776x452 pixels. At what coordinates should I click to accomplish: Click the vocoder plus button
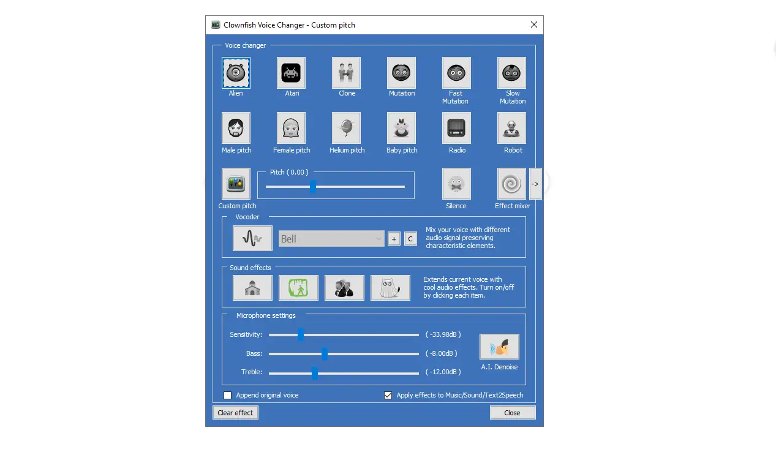[394, 239]
